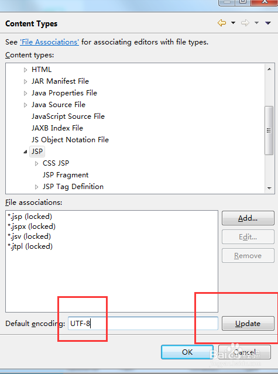
Task: Open the forward history dropdown arrow
Action: (x=256, y=23)
